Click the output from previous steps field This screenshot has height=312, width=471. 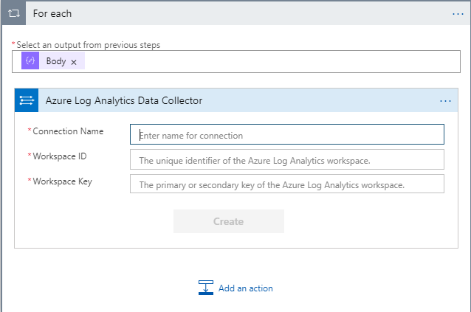pos(236,61)
